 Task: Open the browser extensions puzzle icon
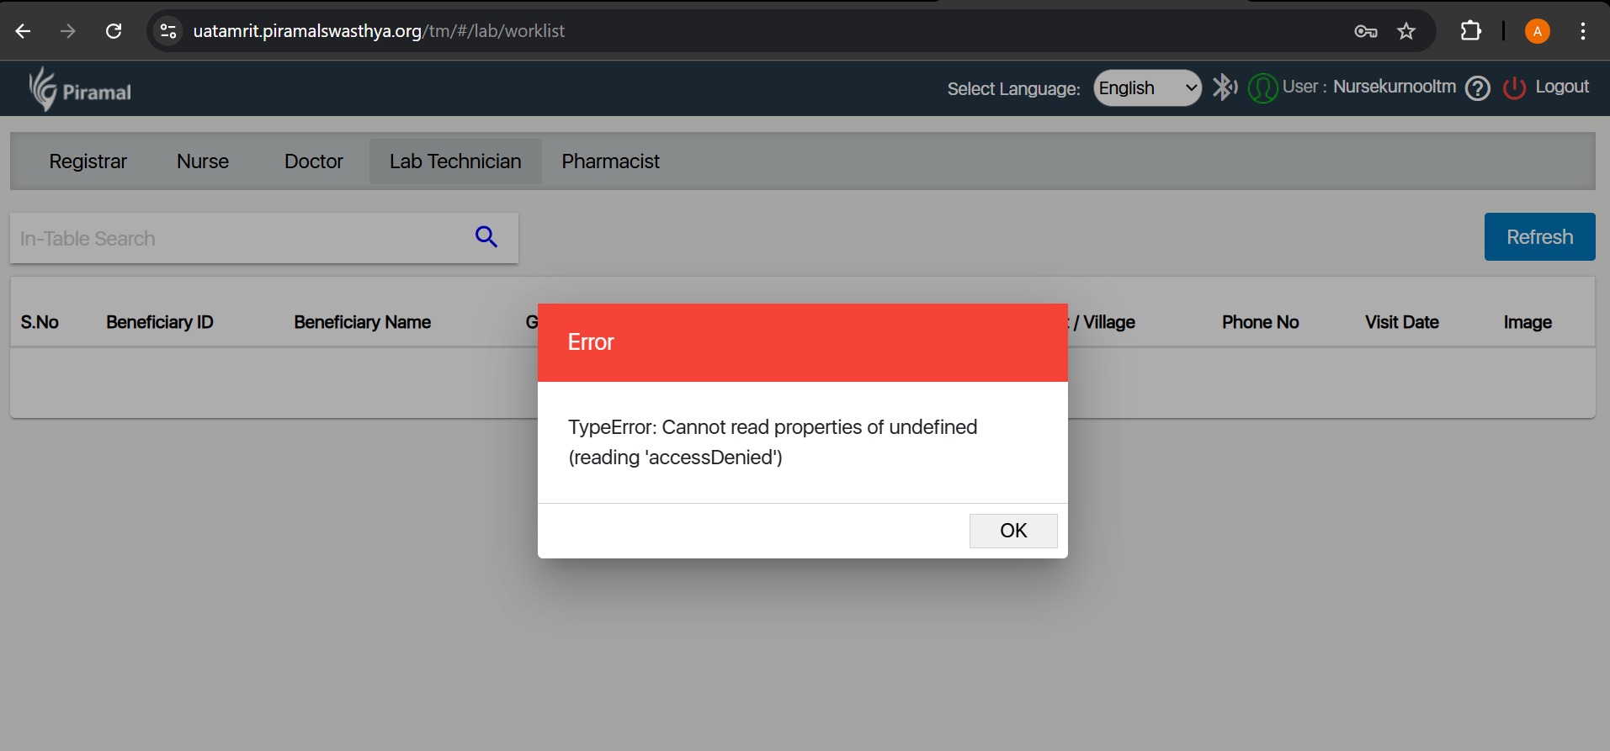[1470, 31]
